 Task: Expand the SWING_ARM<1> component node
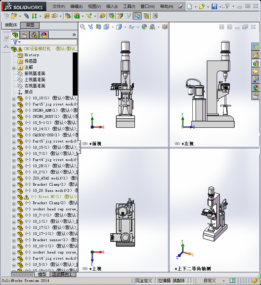(14, 111)
